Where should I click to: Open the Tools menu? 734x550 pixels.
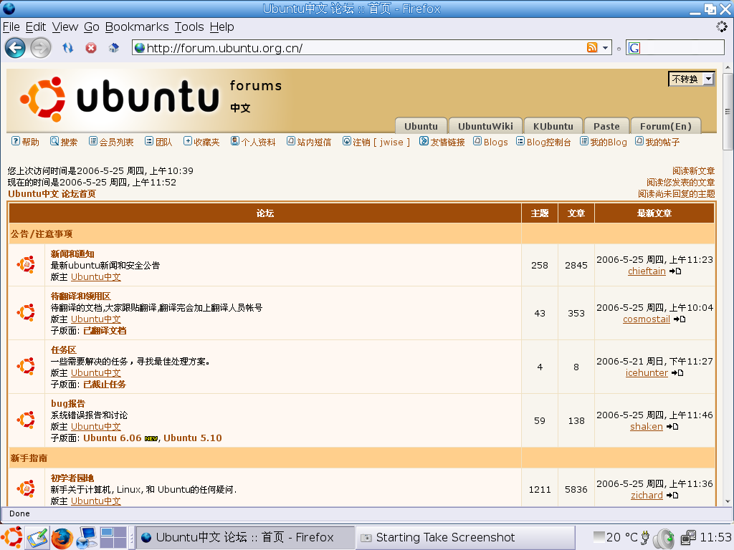[189, 27]
